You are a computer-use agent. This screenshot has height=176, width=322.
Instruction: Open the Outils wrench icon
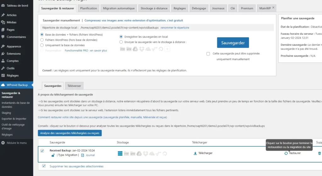coord(3,68)
